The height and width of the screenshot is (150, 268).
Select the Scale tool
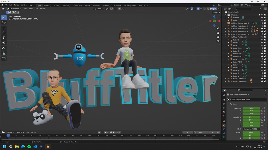tap(4, 38)
